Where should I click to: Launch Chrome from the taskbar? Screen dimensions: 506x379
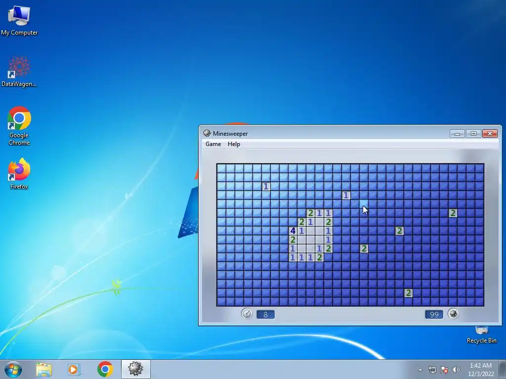[105, 369]
